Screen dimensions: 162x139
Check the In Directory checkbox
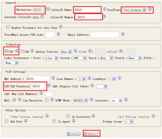68,116
